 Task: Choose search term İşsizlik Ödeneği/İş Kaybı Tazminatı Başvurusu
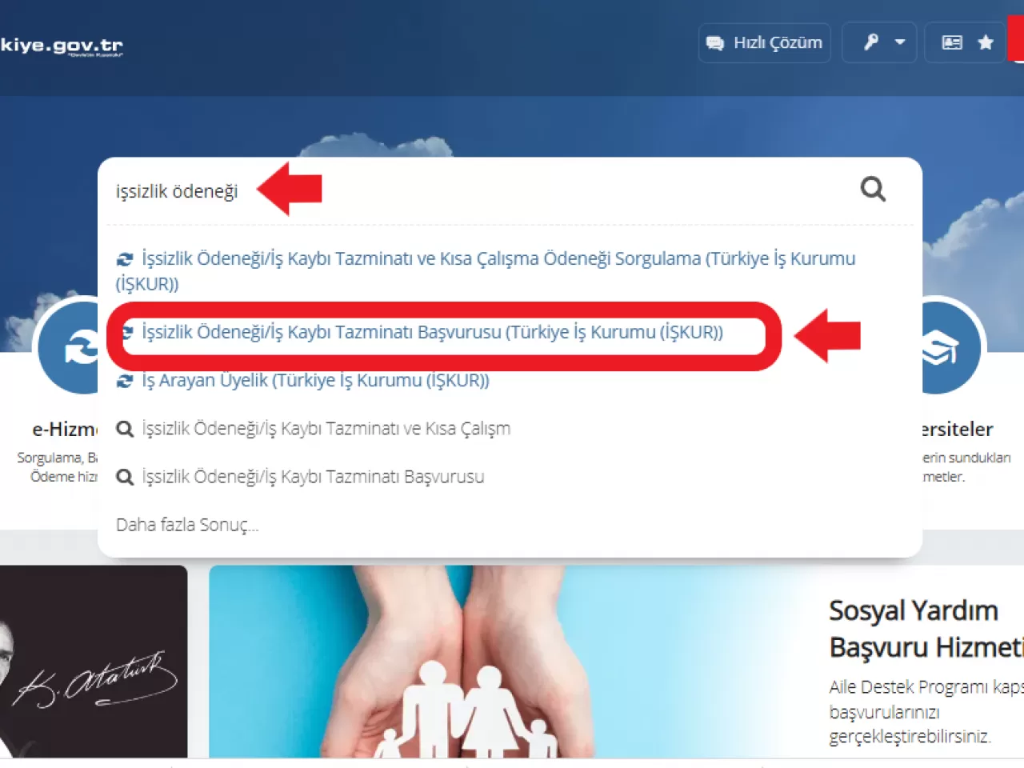[300, 476]
